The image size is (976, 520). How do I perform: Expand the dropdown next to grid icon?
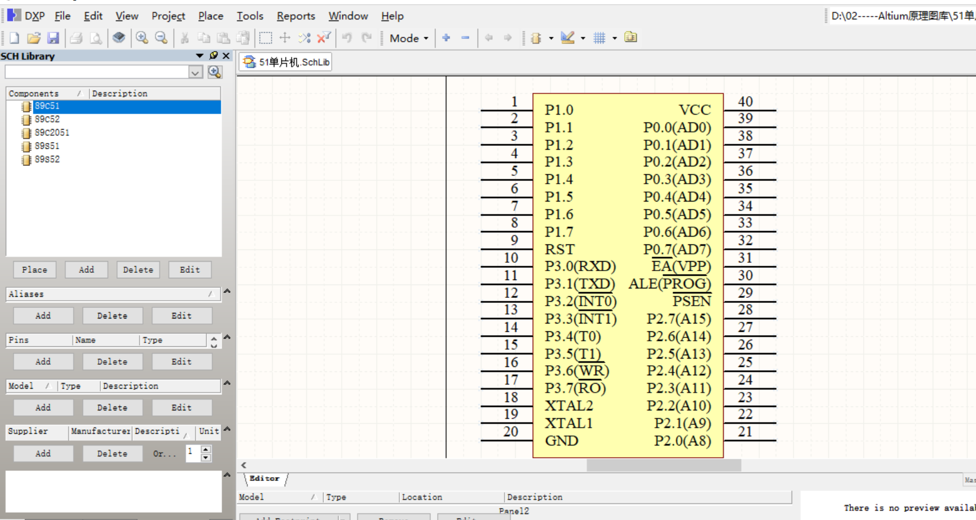pos(615,38)
